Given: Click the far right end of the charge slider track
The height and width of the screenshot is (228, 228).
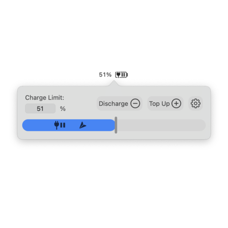Looking at the screenshot, I should (x=203, y=125).
